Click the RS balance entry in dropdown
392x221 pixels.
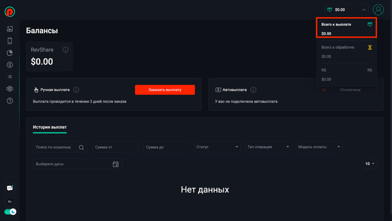point(346,75)
